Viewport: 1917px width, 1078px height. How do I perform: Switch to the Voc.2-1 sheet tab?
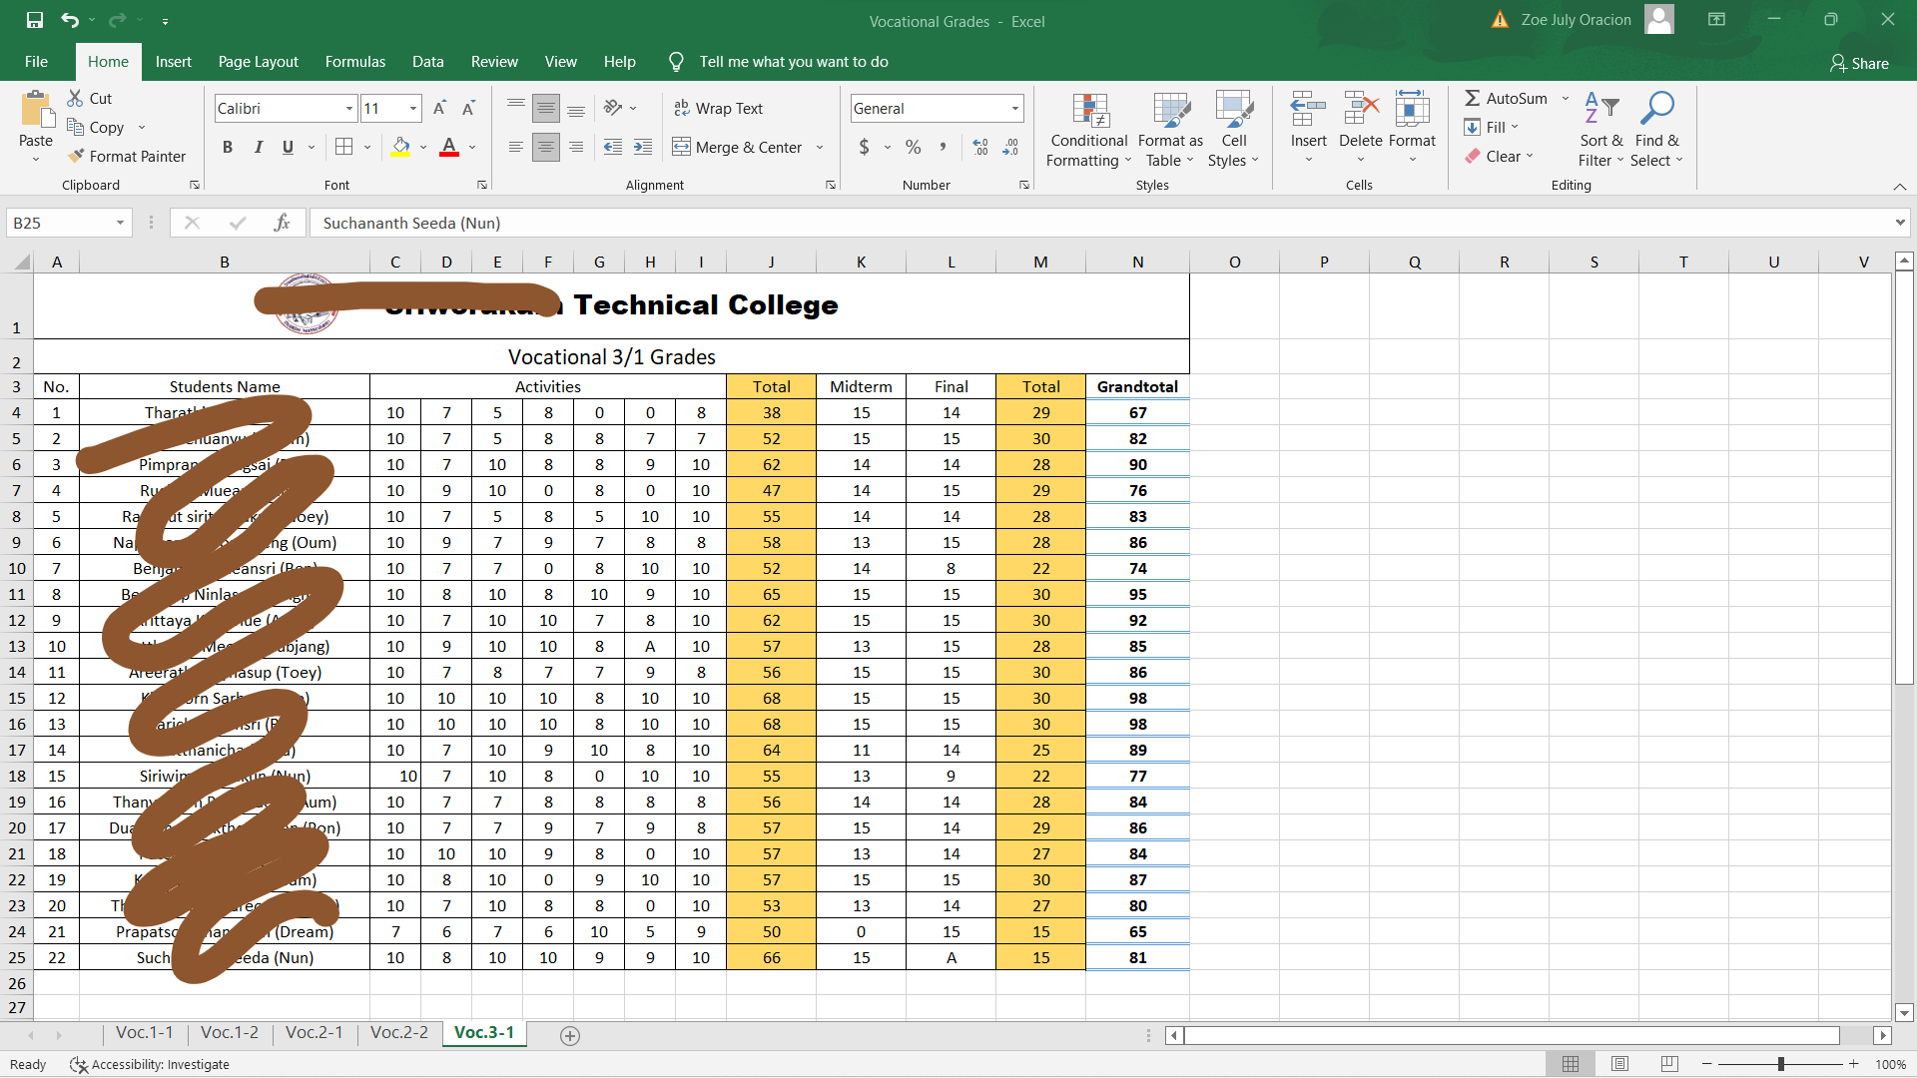pyautogui.click(x=314, y=1032)
